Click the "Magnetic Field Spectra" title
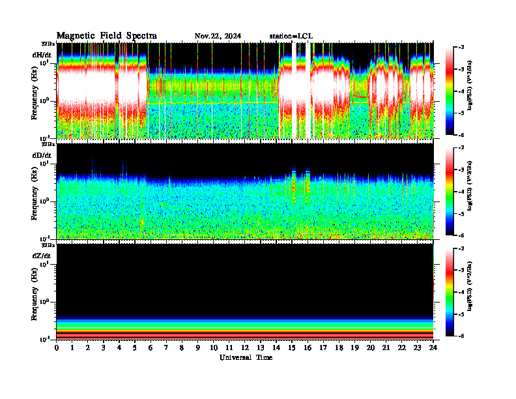The width and height of the screenshot is (516, 399). click(x=107, y=36)
